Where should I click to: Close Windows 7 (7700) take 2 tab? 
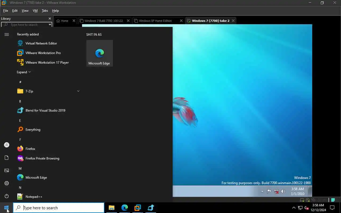pyautogui.click(x=233, y=21)
